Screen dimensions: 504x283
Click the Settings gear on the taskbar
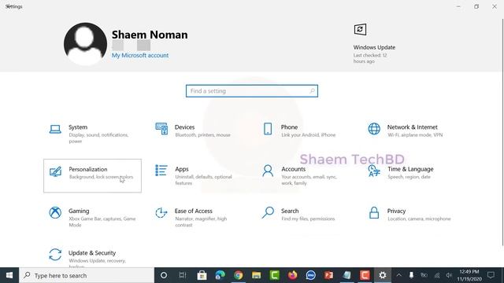(383, 275)
